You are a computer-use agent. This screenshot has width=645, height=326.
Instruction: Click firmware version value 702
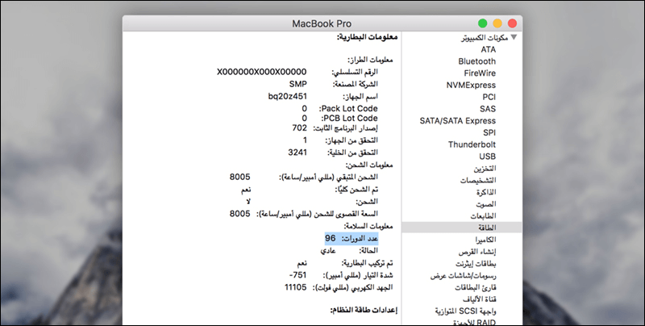pyautogui.click(x=299, y=128)
